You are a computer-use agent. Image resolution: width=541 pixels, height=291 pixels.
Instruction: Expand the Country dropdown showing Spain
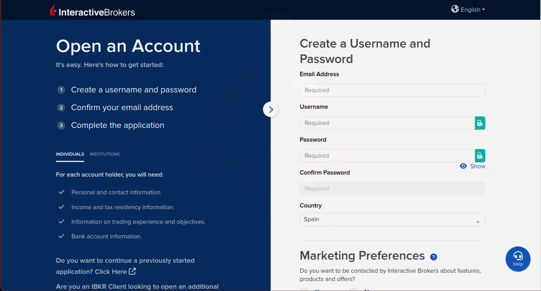392,219
